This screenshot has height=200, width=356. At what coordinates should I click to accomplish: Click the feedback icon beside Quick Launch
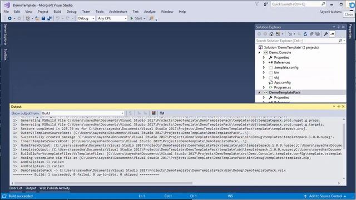pos(265,4)
